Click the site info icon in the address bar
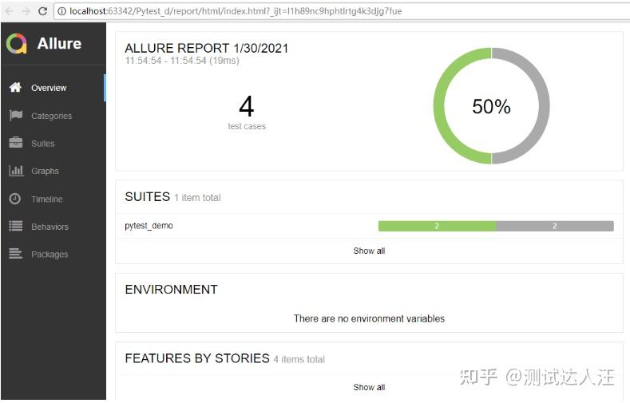Image resolution: width=630 pixels, height=403 pixels. pos(61,11)
